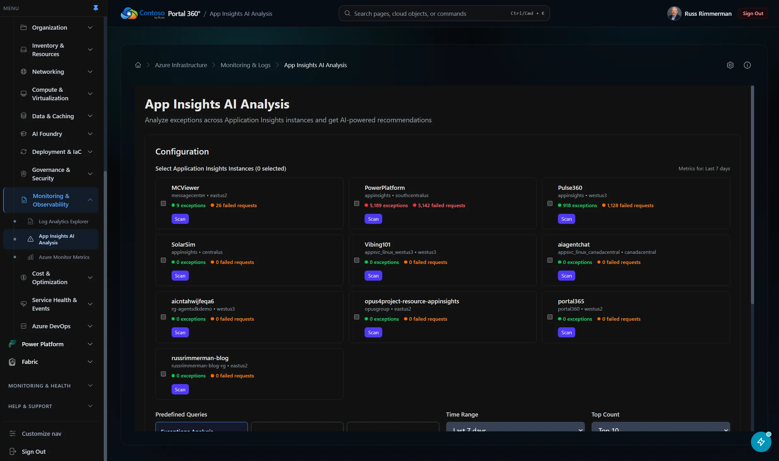Scan the russrimmerman-blog instance
Screen dimensions: 779x461
click(x=180, y=389)
